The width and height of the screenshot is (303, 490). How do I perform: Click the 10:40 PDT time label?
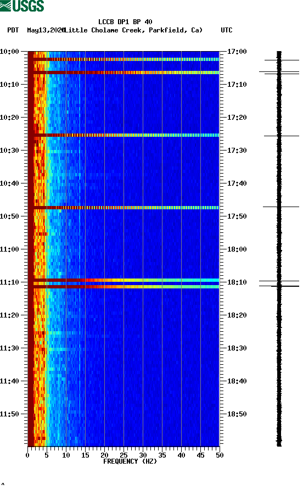pos(10,183)
